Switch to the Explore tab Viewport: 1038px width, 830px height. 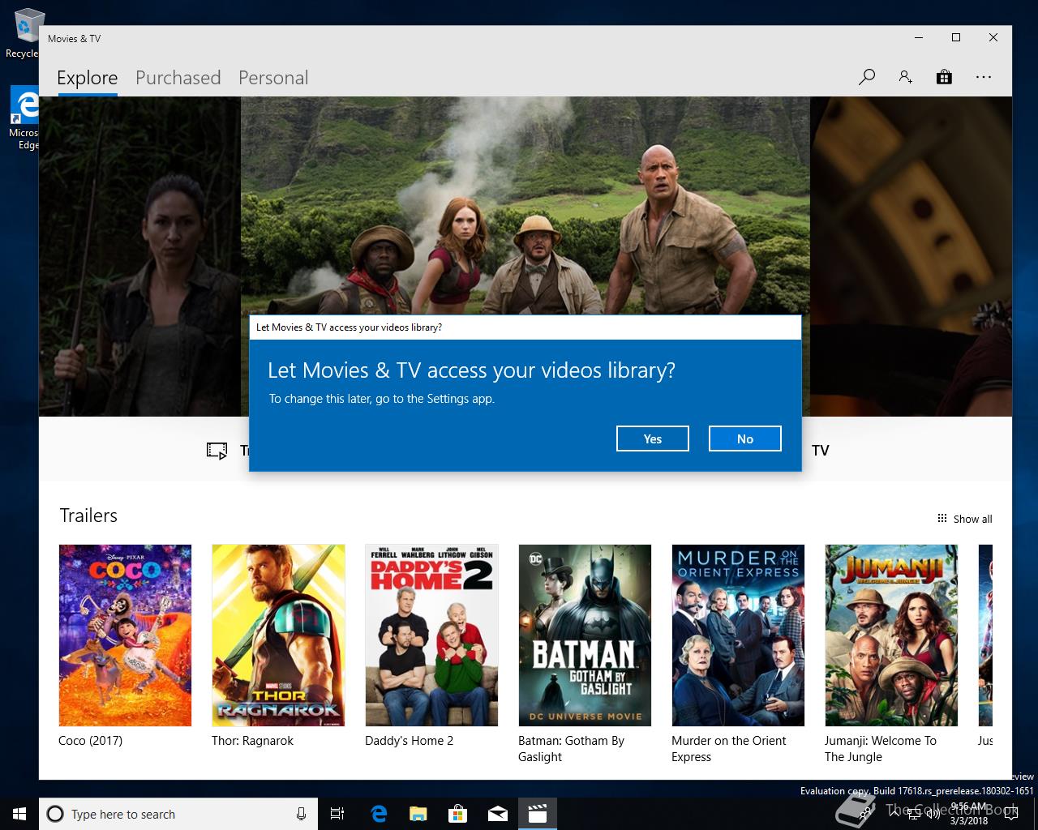tap(87, 78)
